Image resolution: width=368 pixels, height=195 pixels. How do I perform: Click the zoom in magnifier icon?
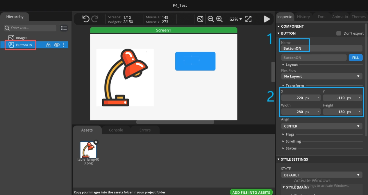(219, 19)
